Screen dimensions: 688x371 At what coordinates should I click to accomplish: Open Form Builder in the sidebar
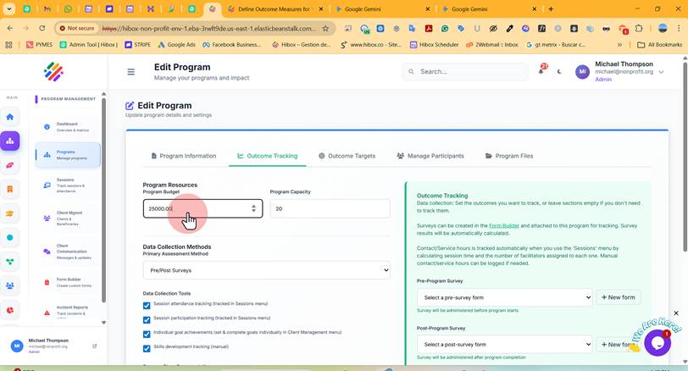[x=68, y=282]
